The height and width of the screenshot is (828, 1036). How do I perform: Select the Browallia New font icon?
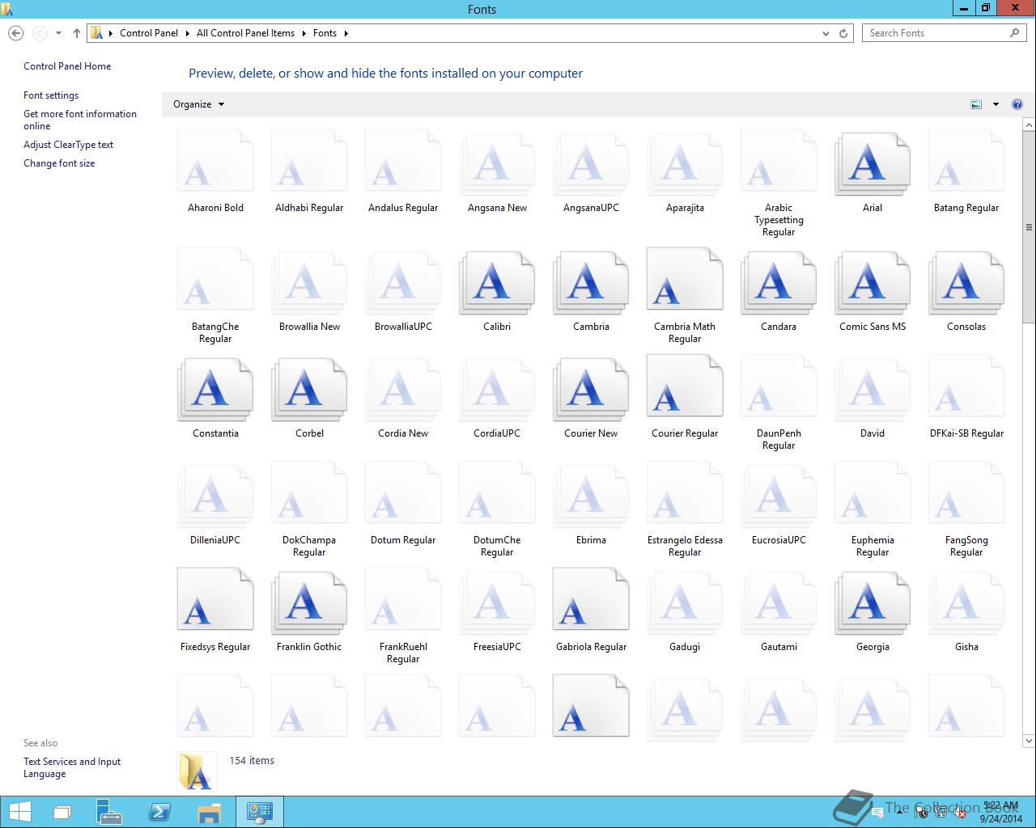(x=309, y=284)
